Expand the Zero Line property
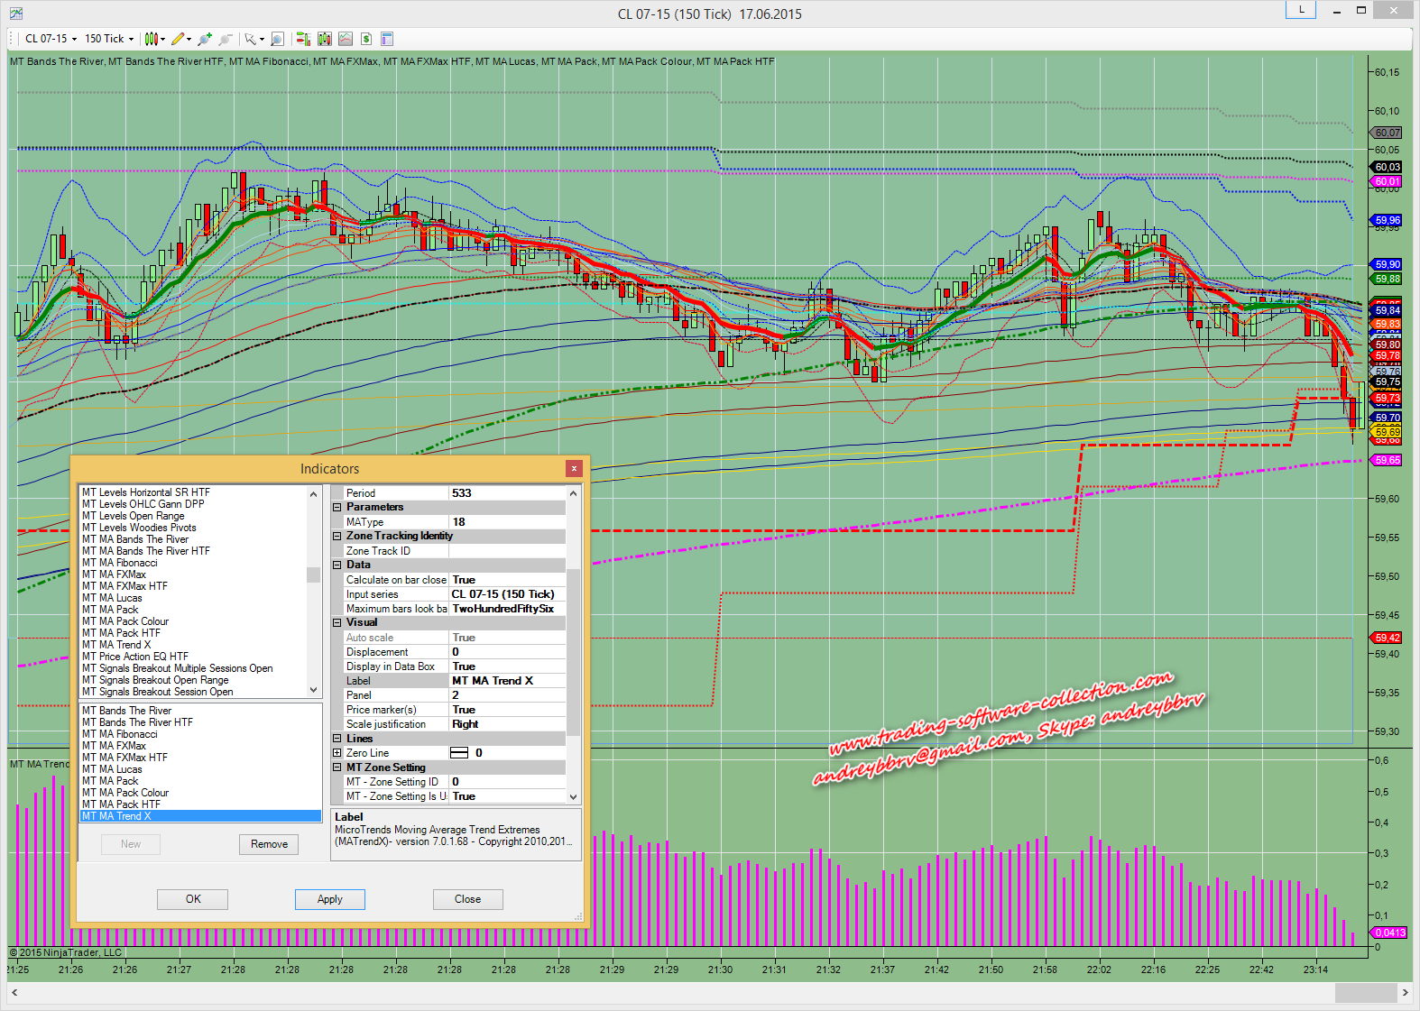This screenshot has height=1011, width=1420. click(x=337, y=753)
